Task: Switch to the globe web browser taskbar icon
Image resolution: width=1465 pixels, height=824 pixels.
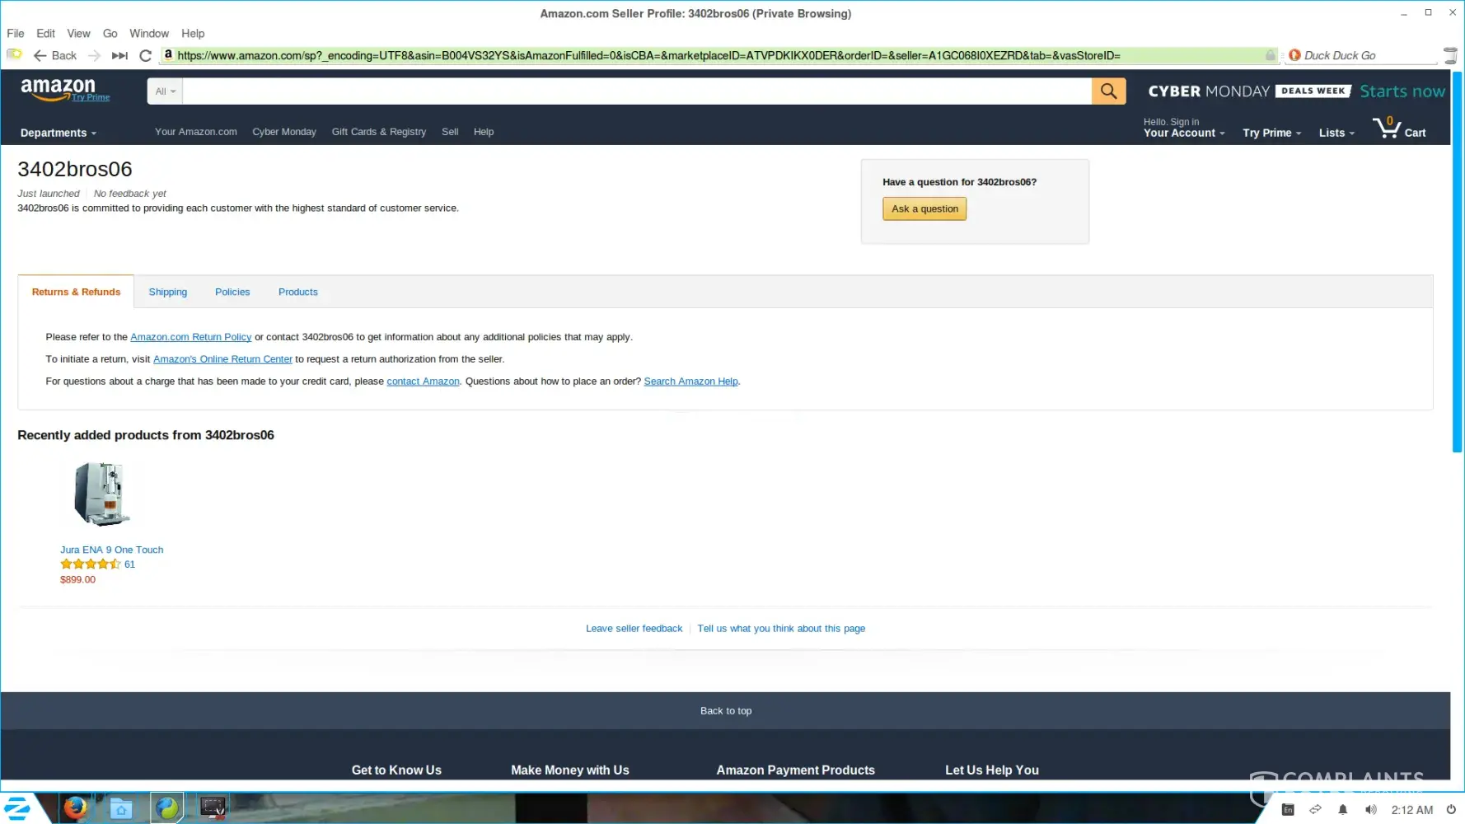Action: [x=167, y=808]
